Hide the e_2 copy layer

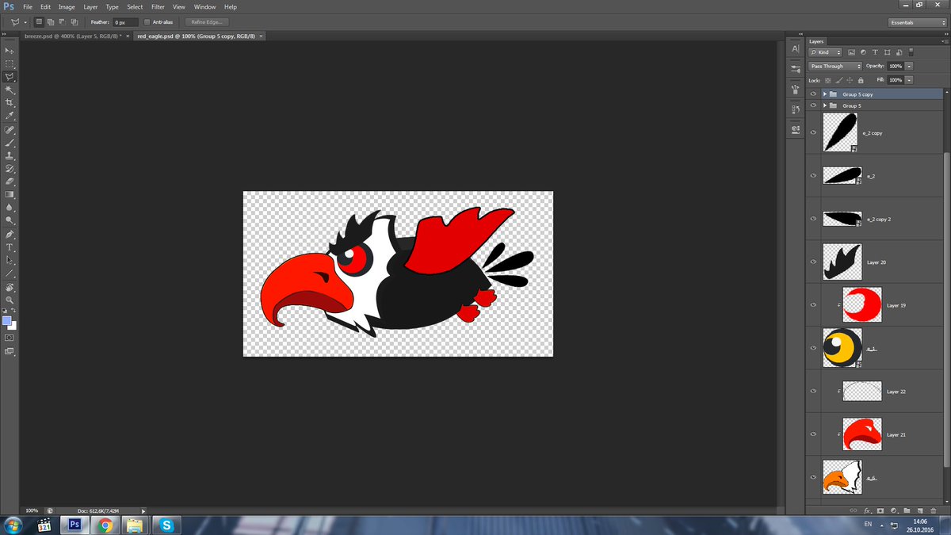813,132
